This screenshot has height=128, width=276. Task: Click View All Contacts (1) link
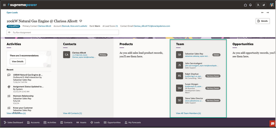coord(72,113)
